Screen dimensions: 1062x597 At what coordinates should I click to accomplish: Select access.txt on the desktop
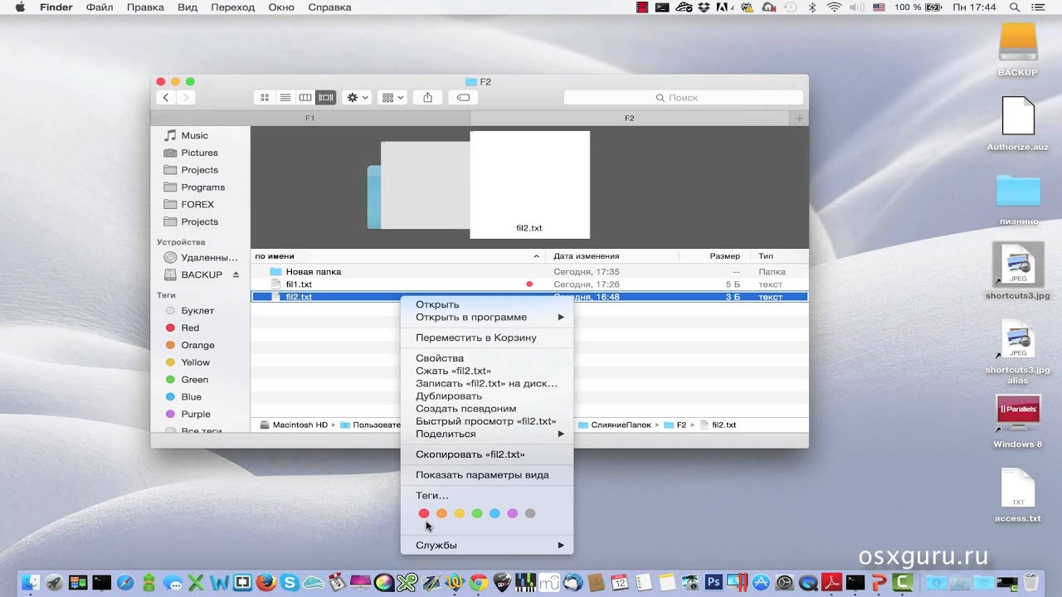pyautogui.click(x=1018, y=496)
